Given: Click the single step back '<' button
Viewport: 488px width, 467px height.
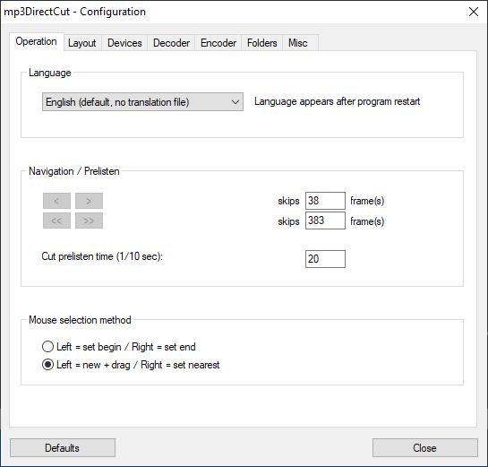Looking at the screenshot, I should 56,201.
